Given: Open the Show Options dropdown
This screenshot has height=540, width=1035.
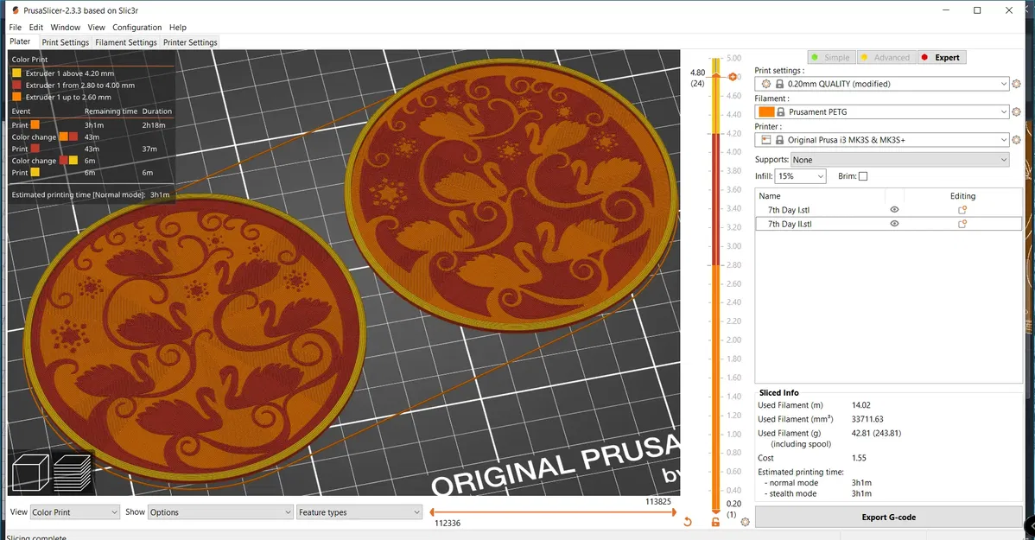Looking at the screenshot, I should click(x=219, y=512).
